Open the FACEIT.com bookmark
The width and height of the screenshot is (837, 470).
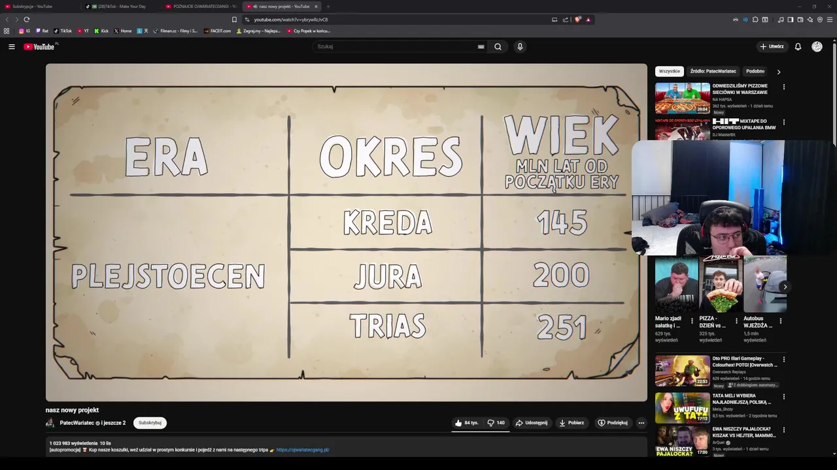click(x=217, y=31)
